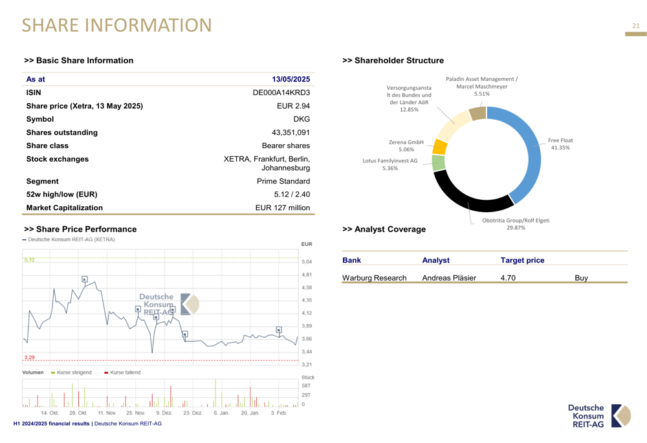647x443 pixels.
Task: Select the cream Versorgungsanstalt donut segment
Action: (453, 125)
